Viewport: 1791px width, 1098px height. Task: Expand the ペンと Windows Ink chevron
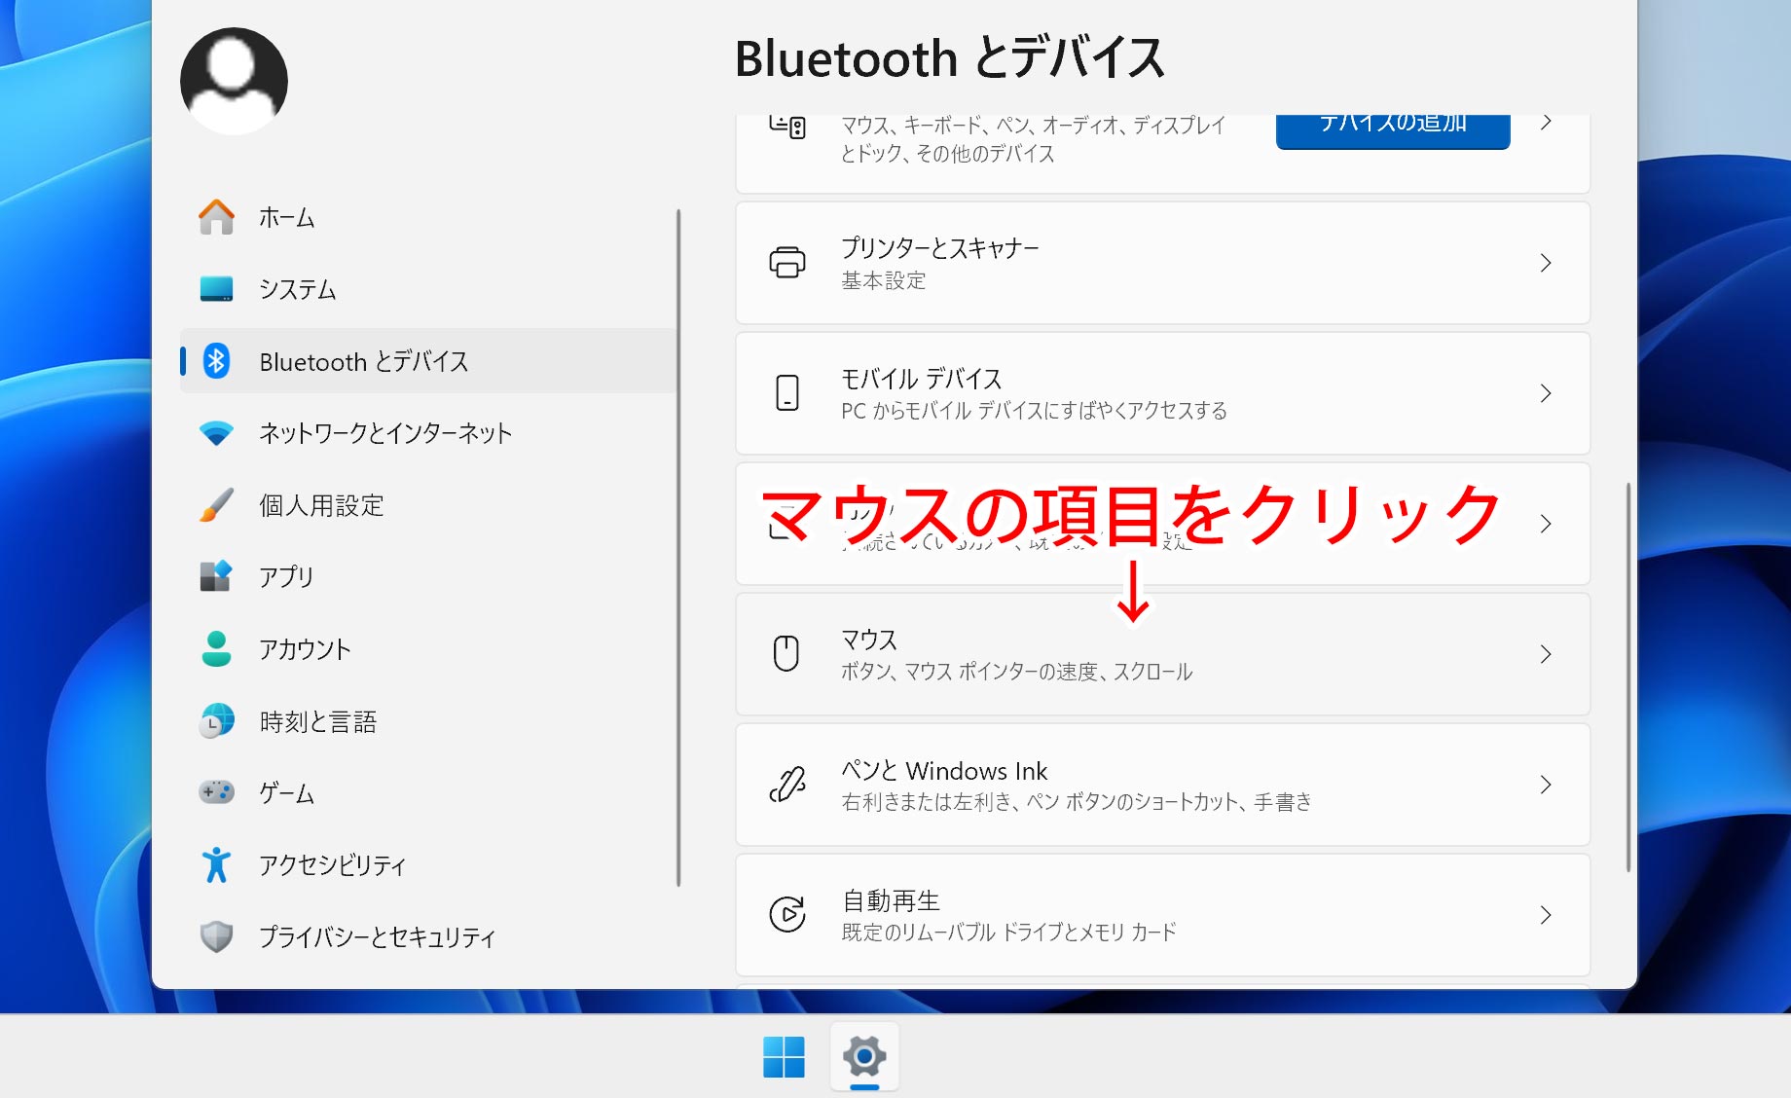pos(1545,785)
